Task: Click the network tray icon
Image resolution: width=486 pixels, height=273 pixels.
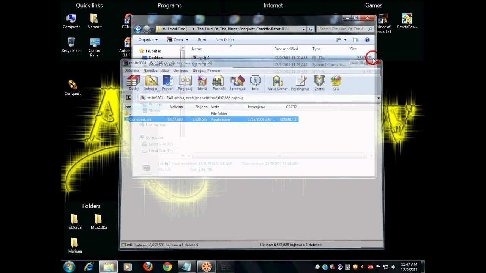Action: tap(386, 267)
